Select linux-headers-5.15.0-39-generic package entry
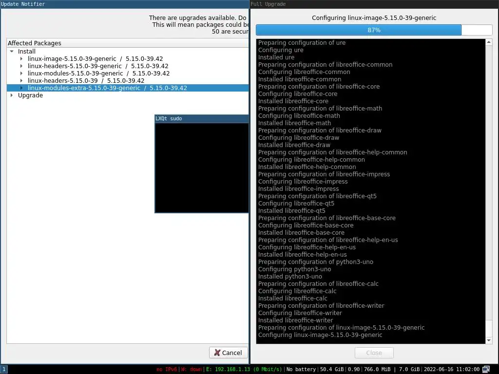The height and width of the screenshot is (374, 499). [x=98, y=66]
